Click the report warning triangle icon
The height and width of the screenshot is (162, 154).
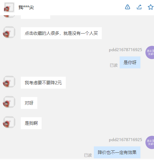pos(128,7)
